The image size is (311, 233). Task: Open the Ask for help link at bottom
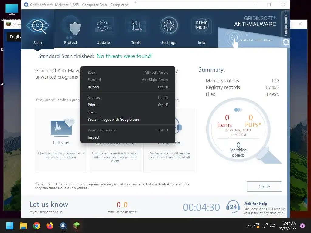(x=256, y=204)
